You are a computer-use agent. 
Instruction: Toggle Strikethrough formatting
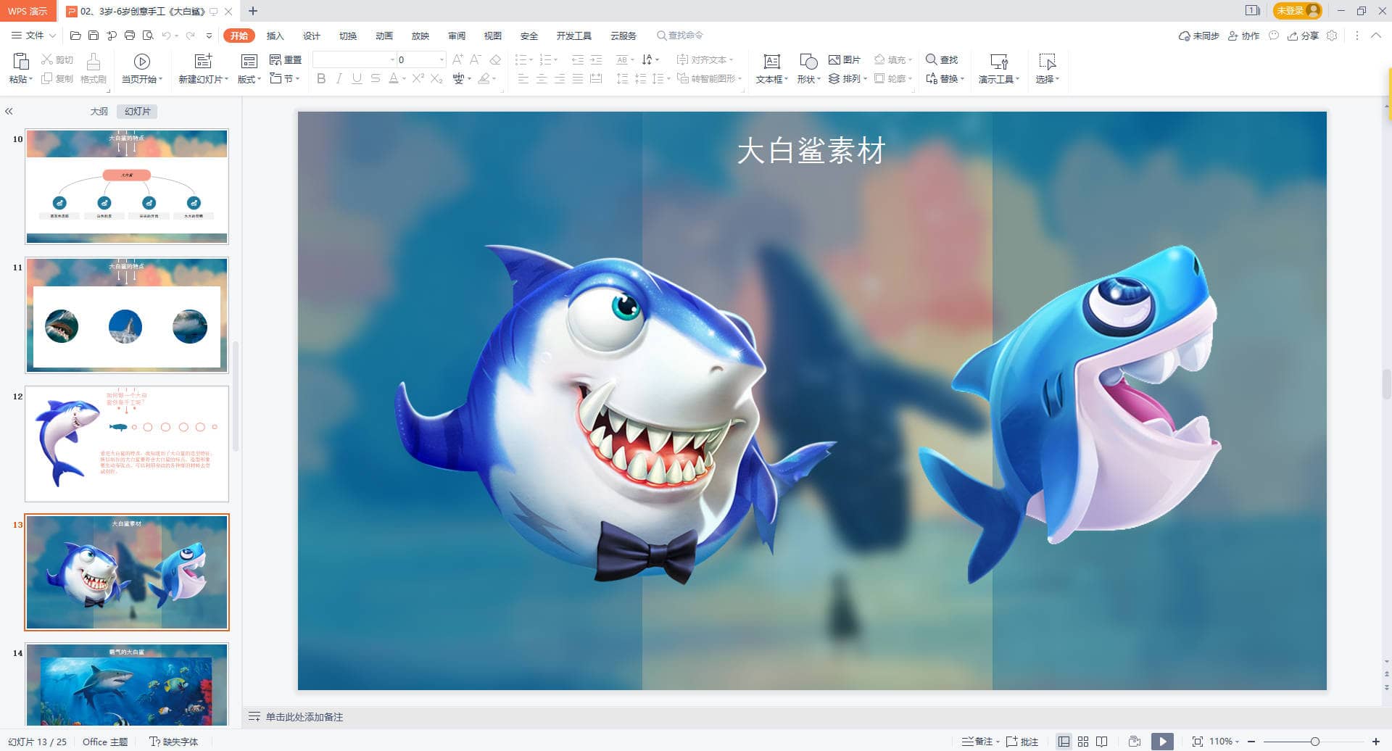[375, 78]
